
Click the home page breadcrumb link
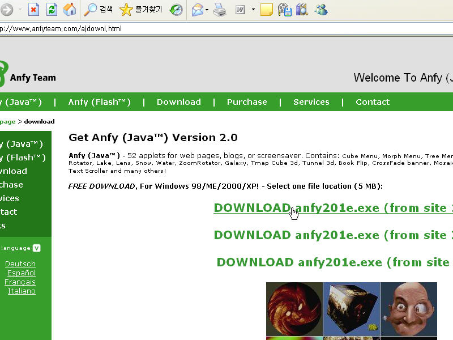point(8,122)
